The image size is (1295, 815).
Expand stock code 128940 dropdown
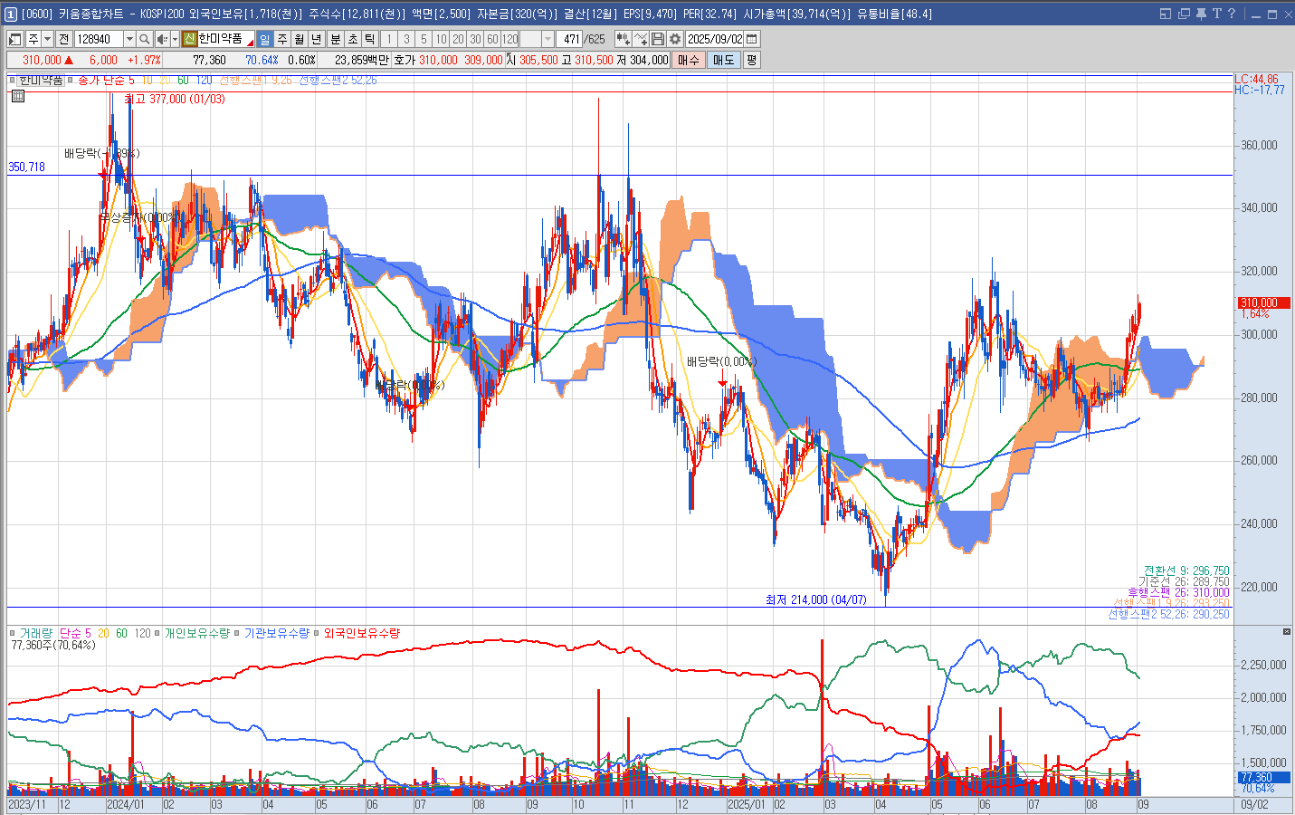click(x=129, y=39)
